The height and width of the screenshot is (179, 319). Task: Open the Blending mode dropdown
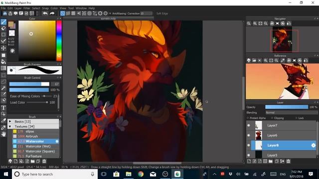pos(291,112)
